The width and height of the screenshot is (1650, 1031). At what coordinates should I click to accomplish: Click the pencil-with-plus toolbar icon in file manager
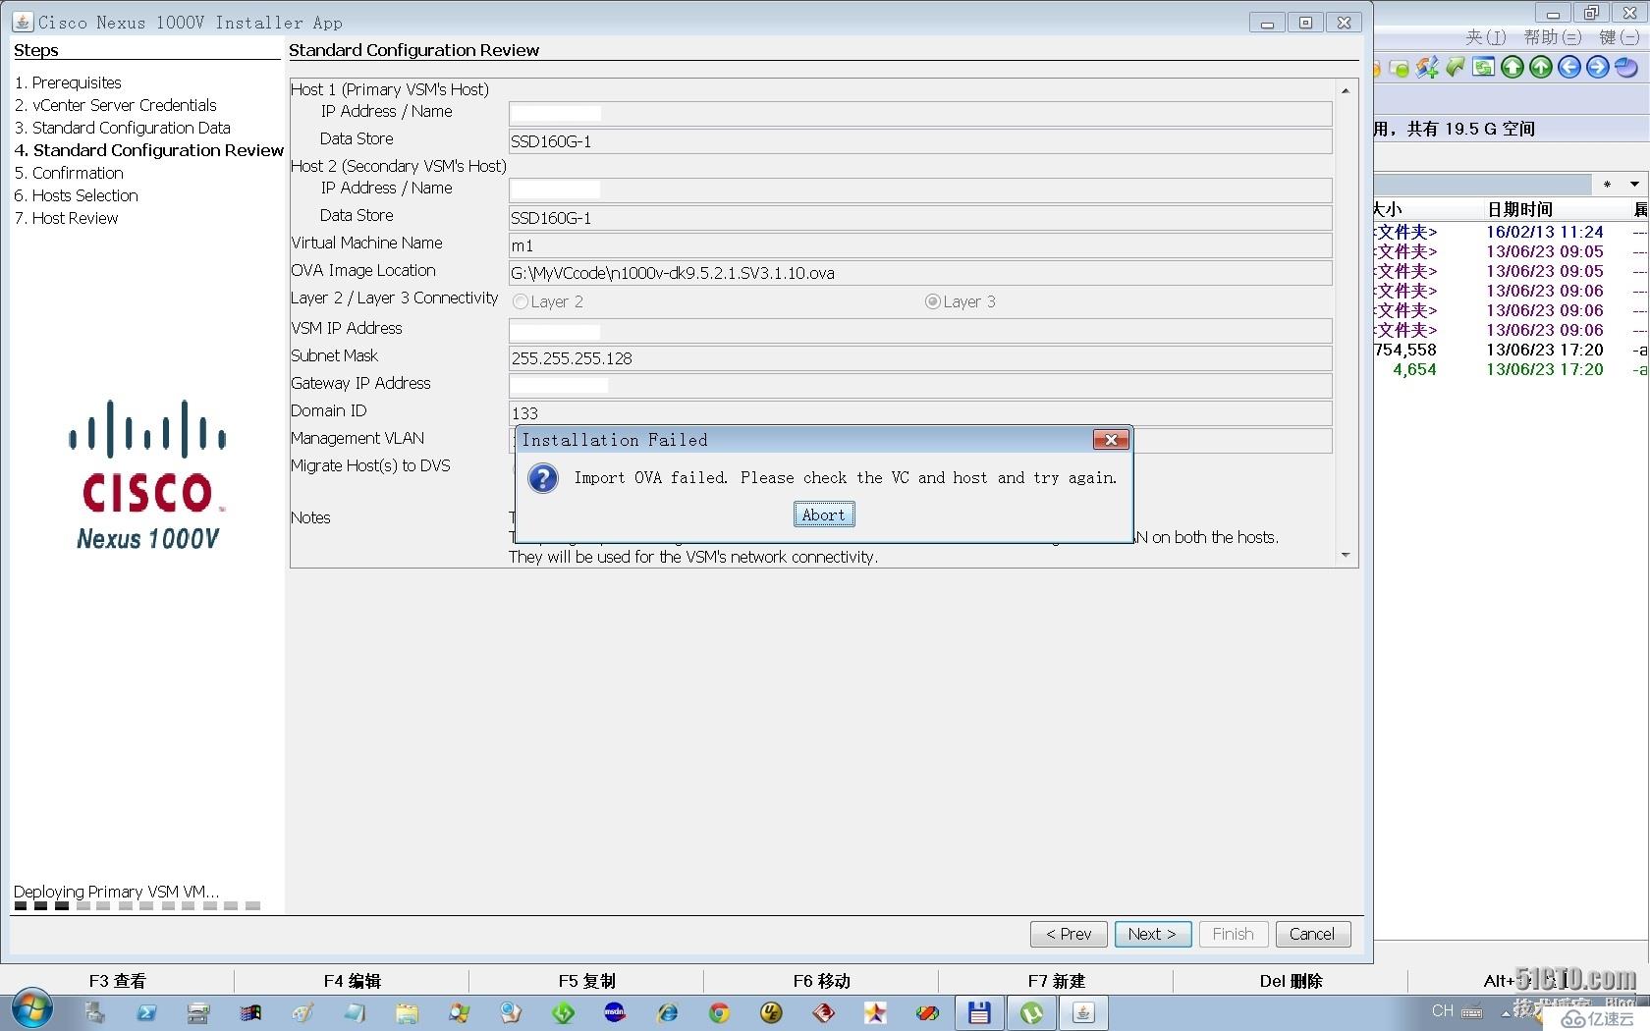click(1427, 67)
